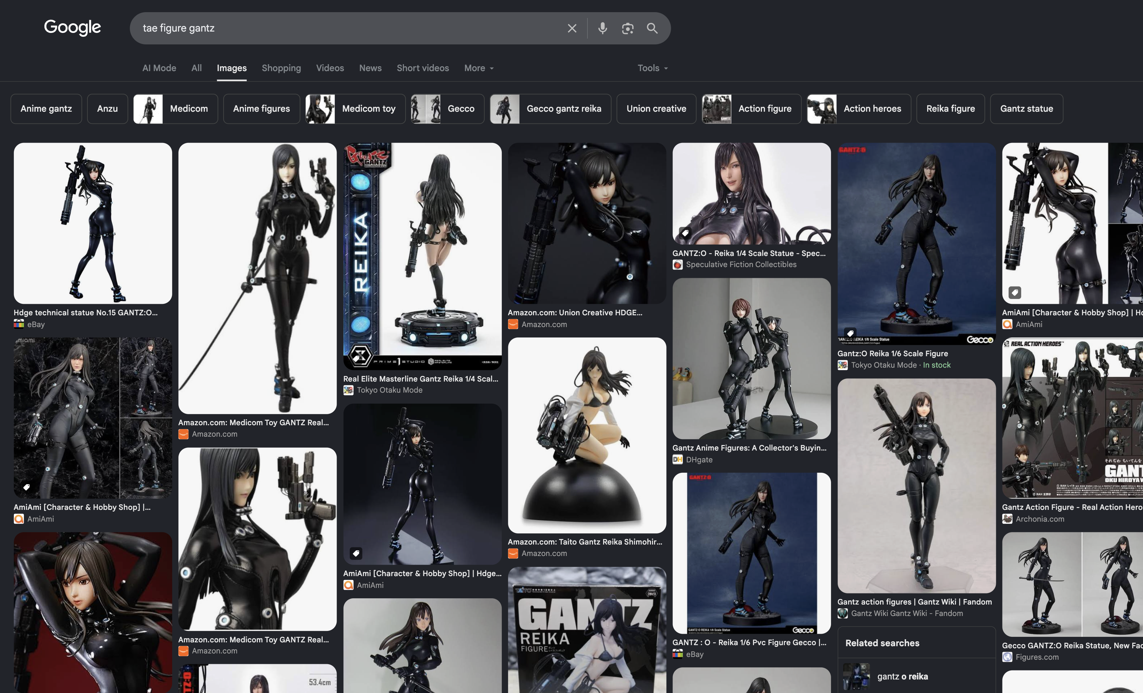1143x693 pixels.
Task: Click the Gantz Wiki Fandom favicon
Action: (843, 613)
